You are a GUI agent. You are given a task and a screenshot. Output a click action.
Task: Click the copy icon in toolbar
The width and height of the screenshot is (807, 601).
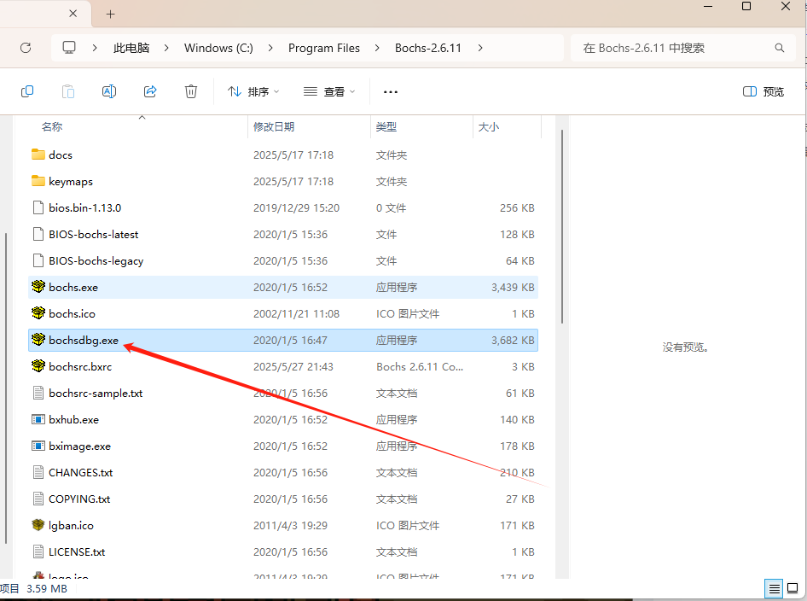(27, 91)
